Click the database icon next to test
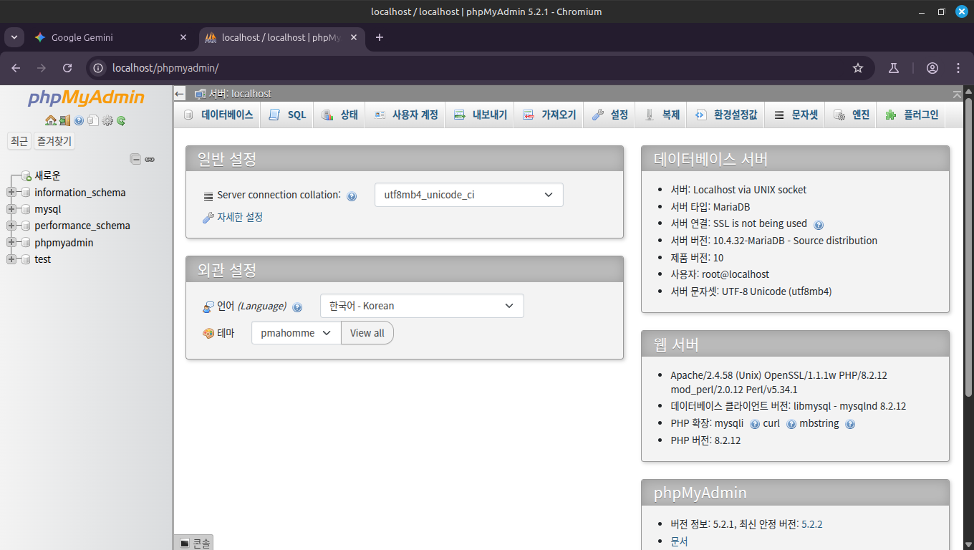This screenshot has width=974, height=550. point(26,259)
